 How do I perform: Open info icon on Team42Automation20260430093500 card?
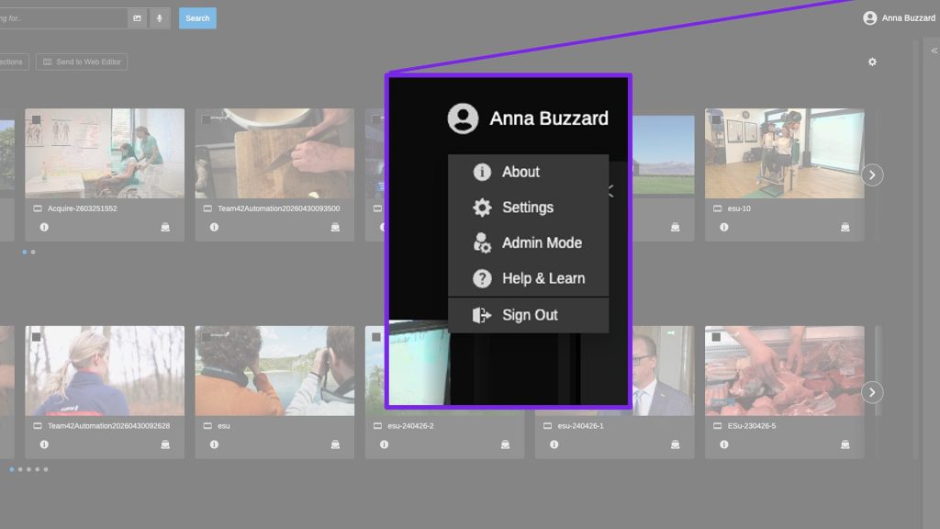(x=214, y=228)
